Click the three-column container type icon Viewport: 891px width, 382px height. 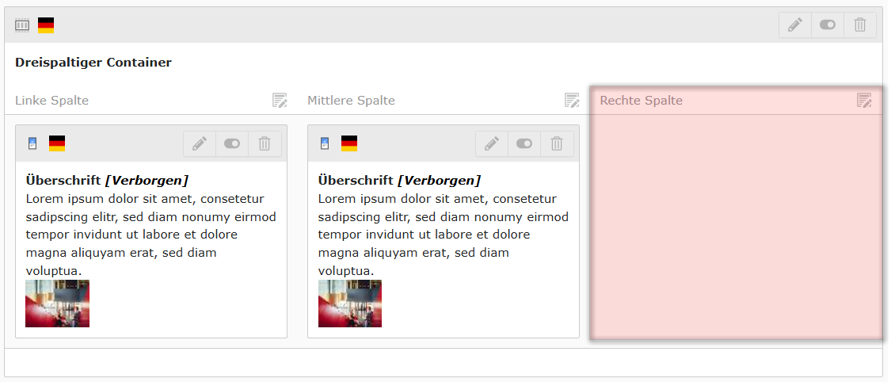[x=22, y=25]
